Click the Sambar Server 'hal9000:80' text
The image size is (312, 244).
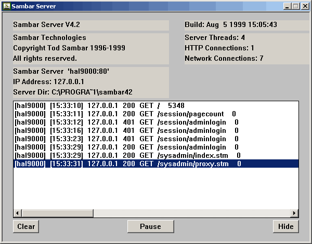click(61, 71)
